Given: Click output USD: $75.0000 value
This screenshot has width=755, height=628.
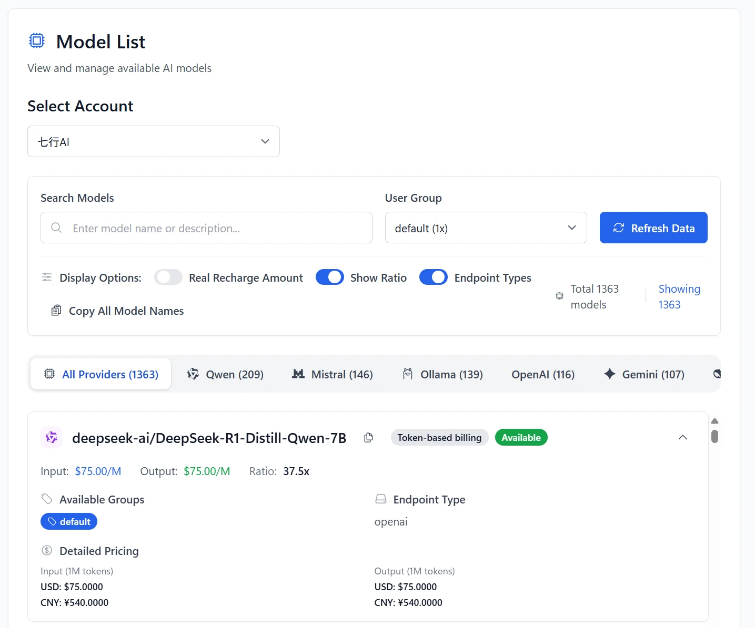Looking at the screenshot, I should tap(405, 586).
